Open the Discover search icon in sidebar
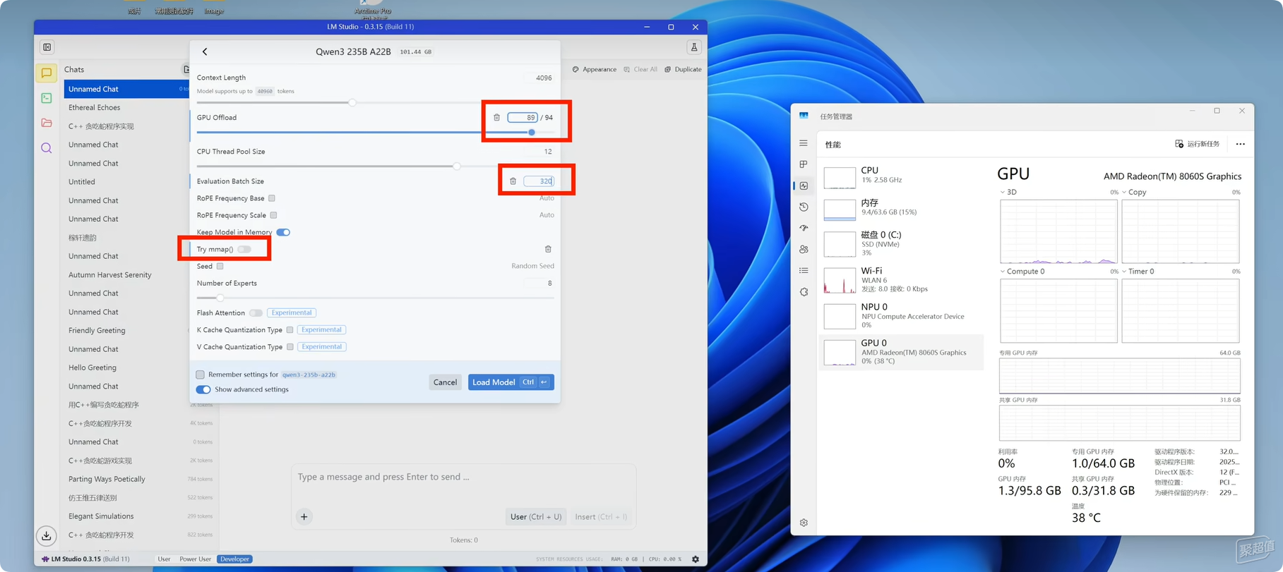The width and height of the screenshot is (1283, 572). point(47,148)
